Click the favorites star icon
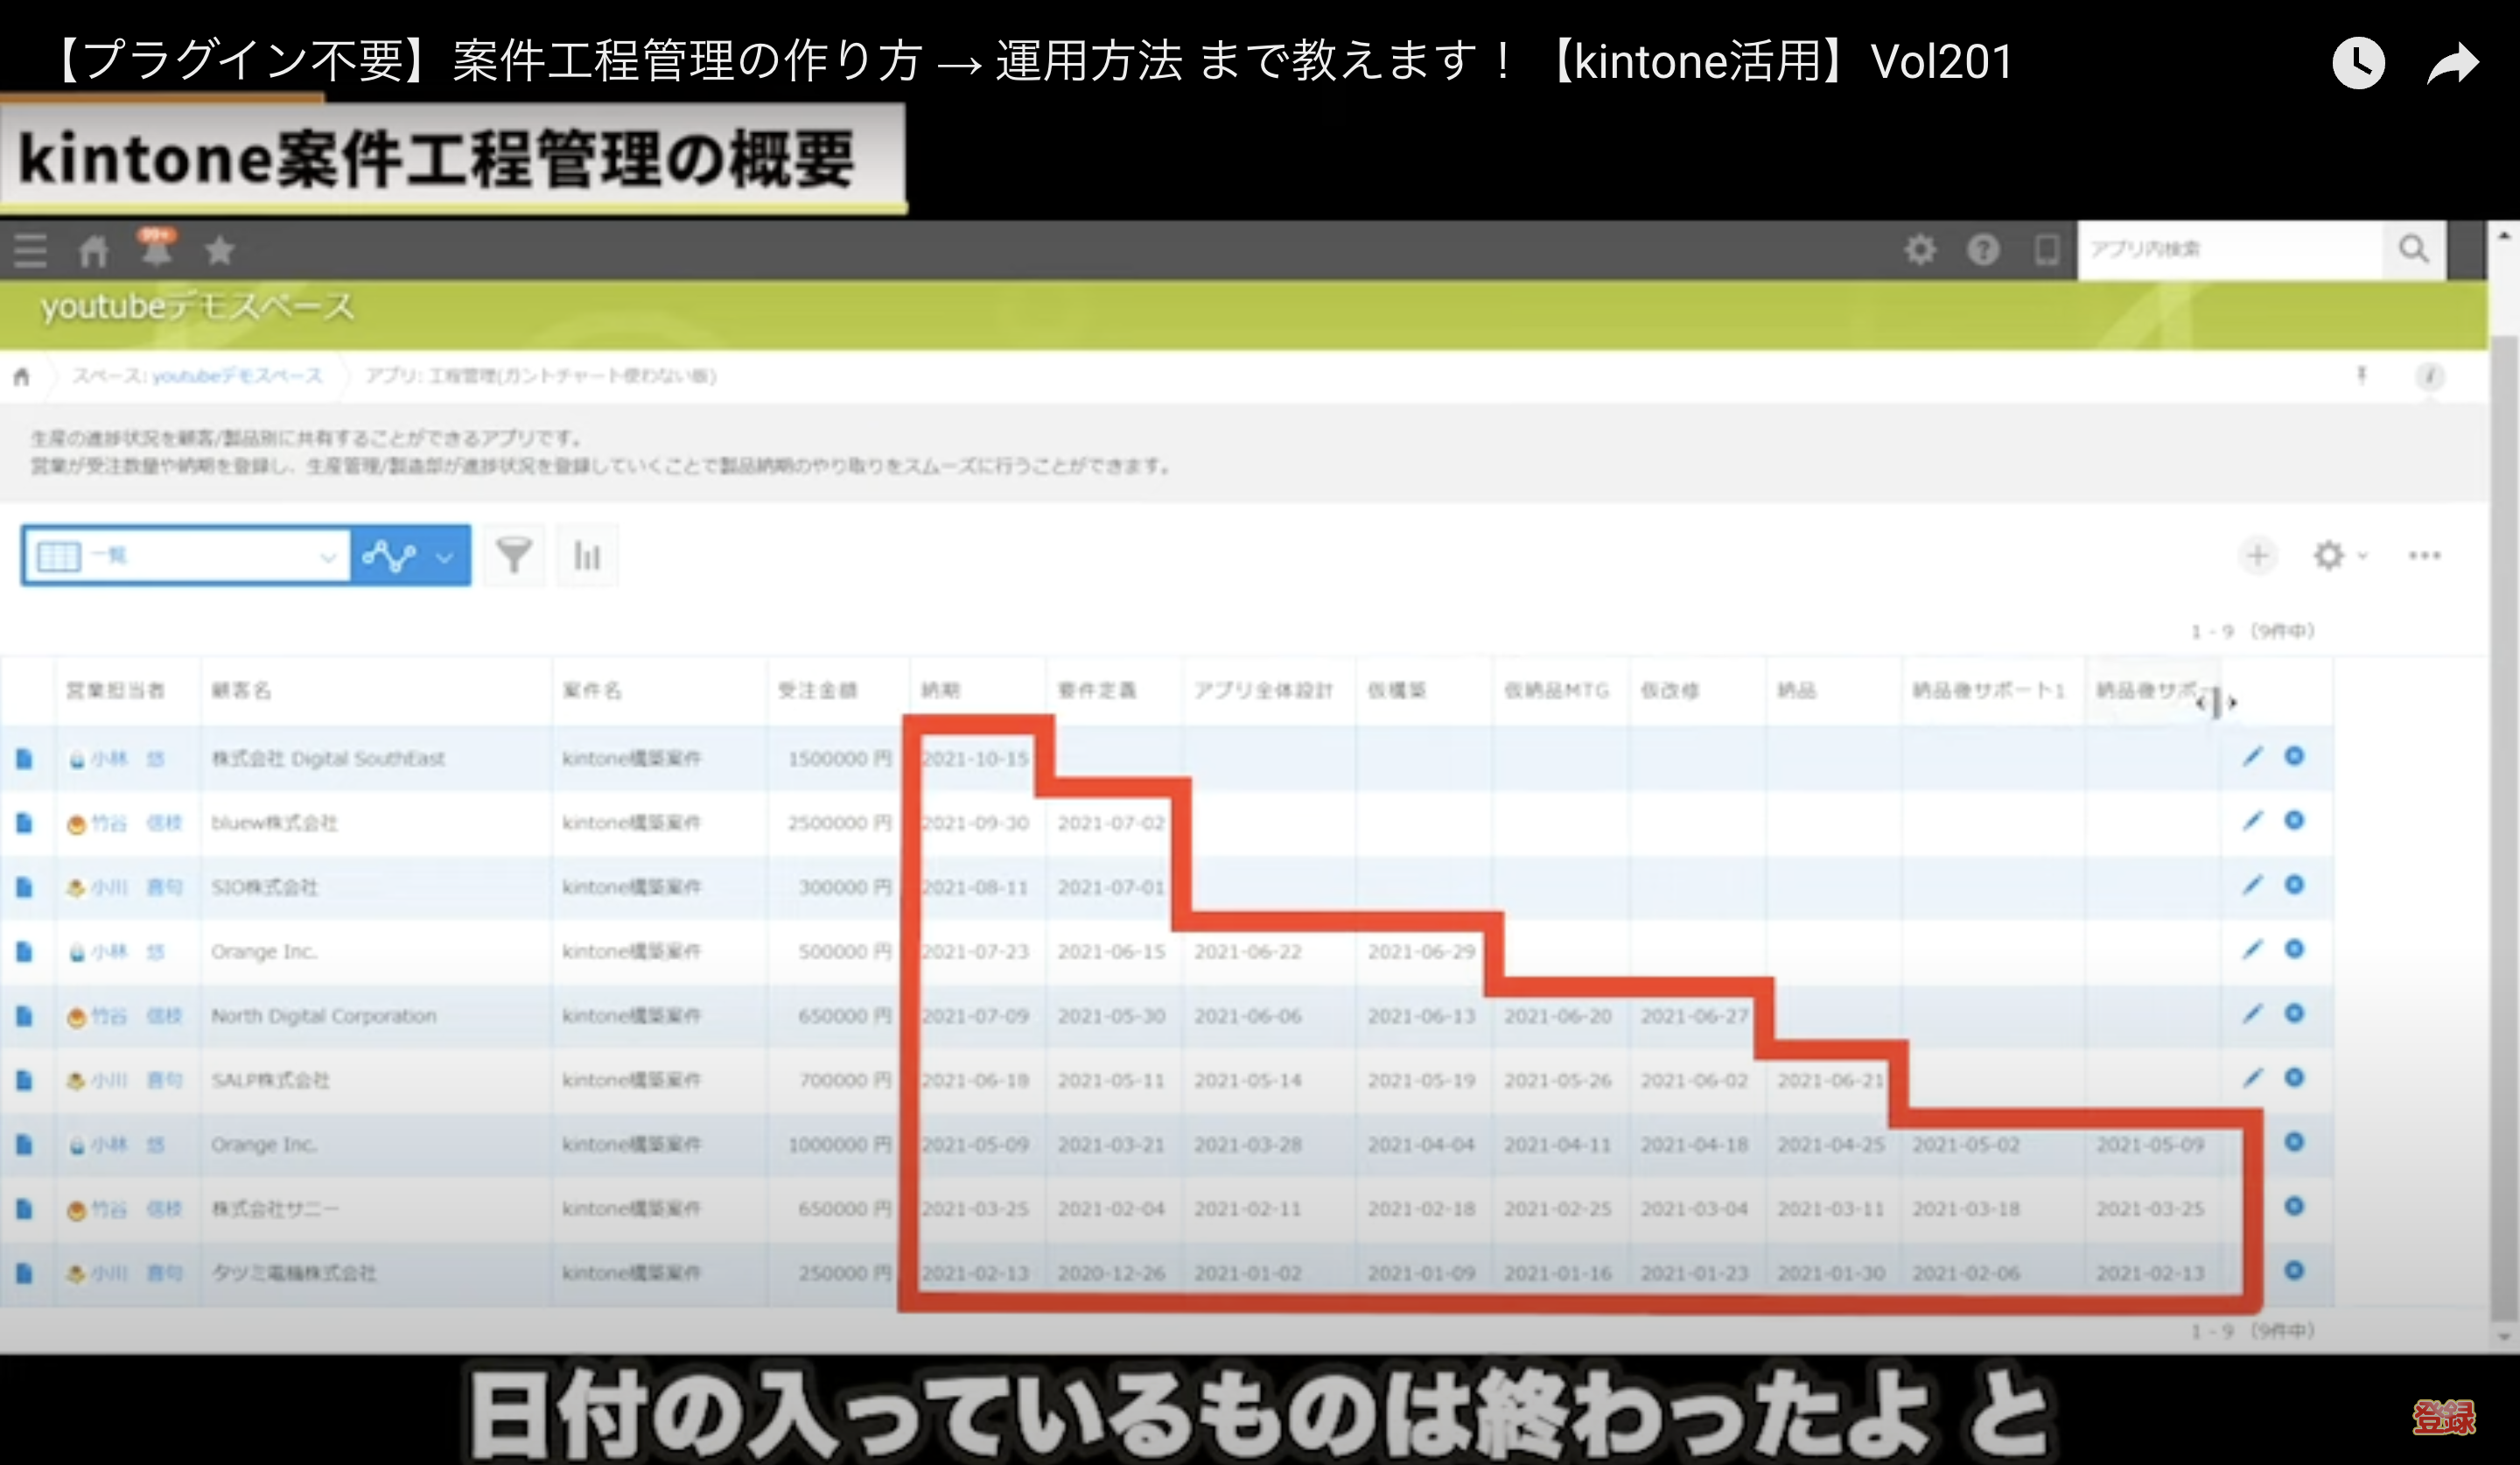 pyautogui.click(x=220, y=250)
